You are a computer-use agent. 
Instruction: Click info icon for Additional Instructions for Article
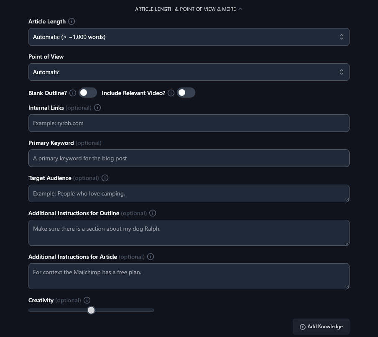[x=151, y=257]
